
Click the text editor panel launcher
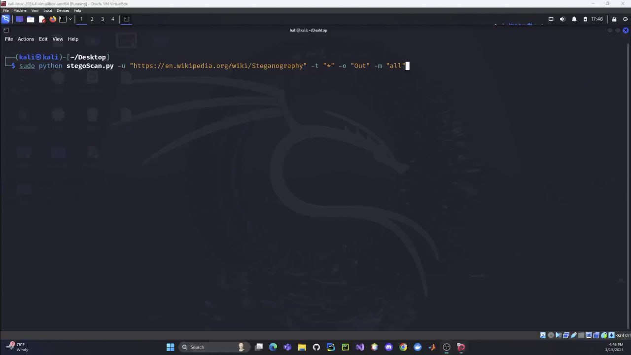click(42, 19)
